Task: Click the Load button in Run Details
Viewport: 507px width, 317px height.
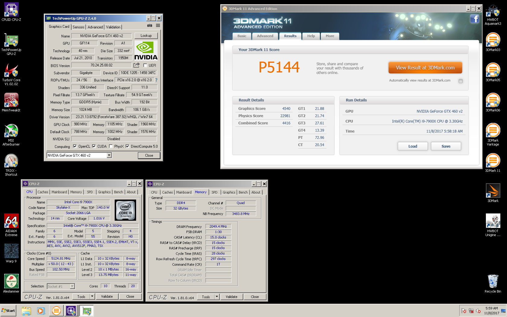Action: (x=413, y=146)
